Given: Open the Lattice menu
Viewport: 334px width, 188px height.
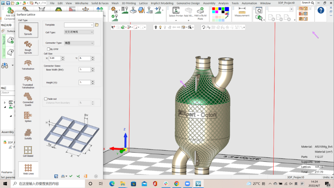Looking at the screenshot, I should (x=143, y=3).
